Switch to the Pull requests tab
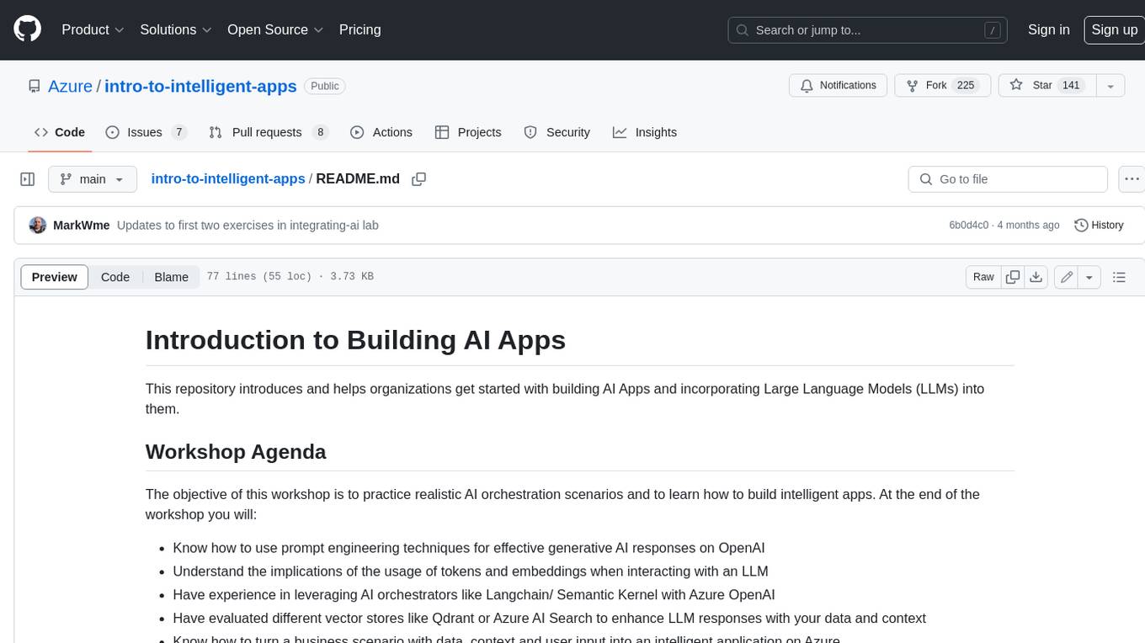Screen dimensions: 1145x643 (x=268, y=132)
